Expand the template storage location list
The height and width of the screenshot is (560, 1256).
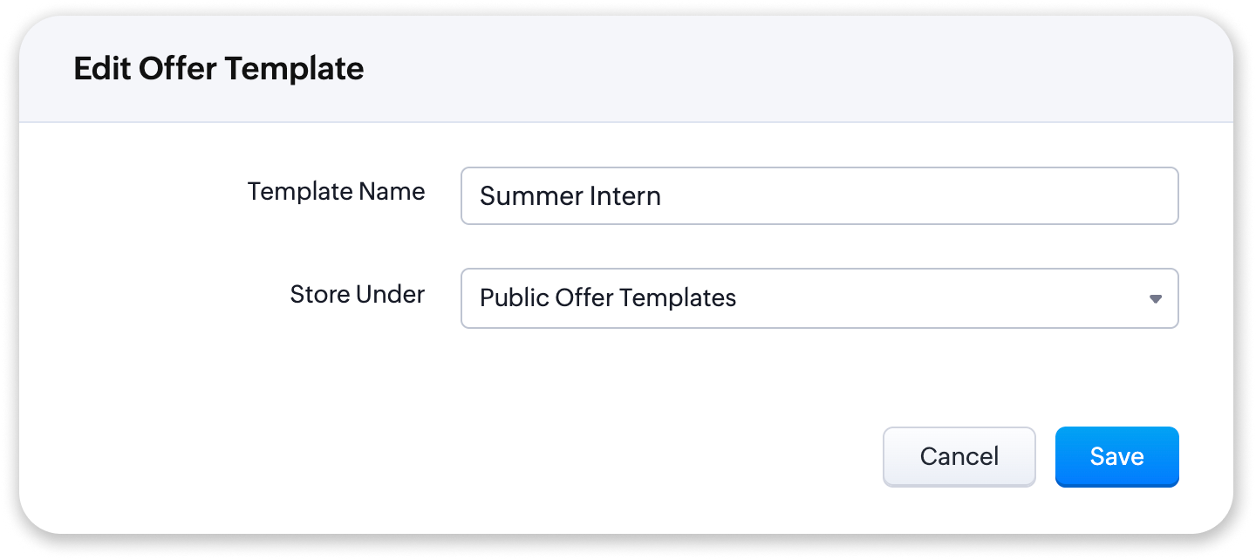[x=819, y=298]
